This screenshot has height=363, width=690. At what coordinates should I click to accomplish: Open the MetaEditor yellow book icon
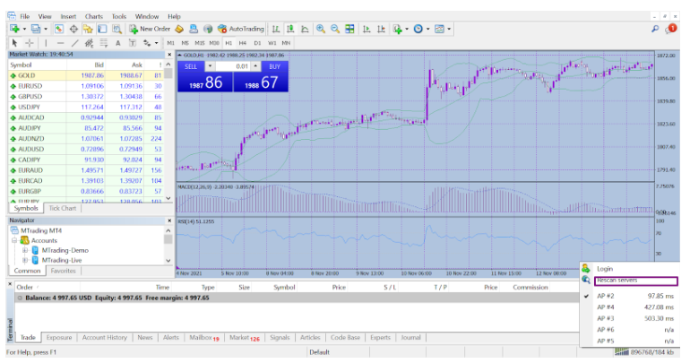coord(179,29)
